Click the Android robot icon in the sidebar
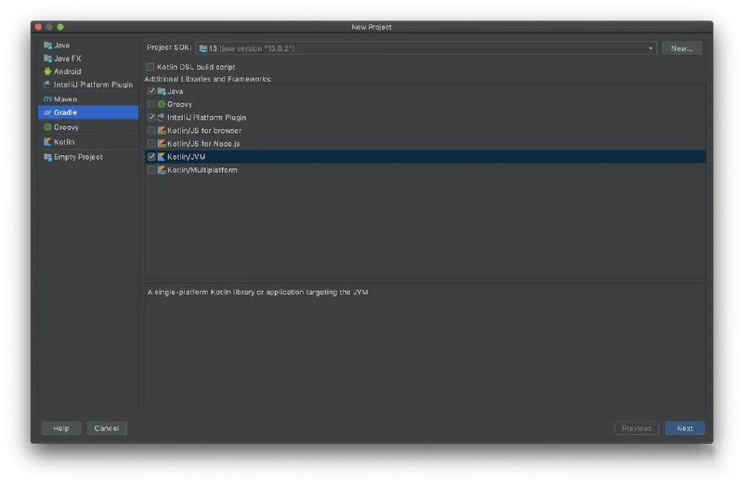The image size is (743, 484). [47, 72]
